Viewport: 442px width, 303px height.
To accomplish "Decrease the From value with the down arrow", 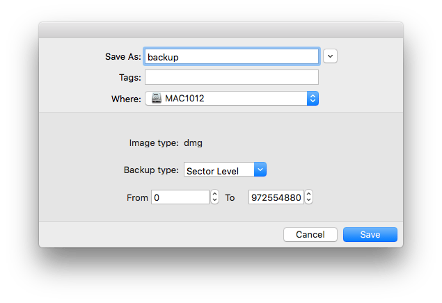I will [214, 201].
